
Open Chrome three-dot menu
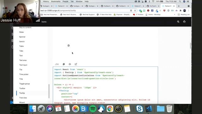coord(188,10)
